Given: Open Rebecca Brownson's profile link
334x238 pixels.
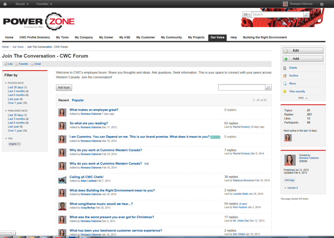Looking at the screenshot, I should [x=244, y=180].
